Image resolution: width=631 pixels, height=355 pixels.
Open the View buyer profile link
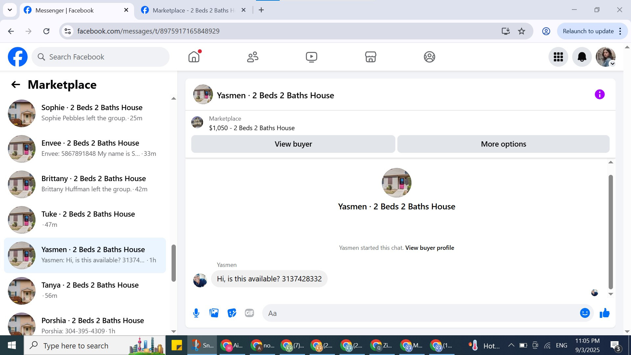click(x=430, y=248)
